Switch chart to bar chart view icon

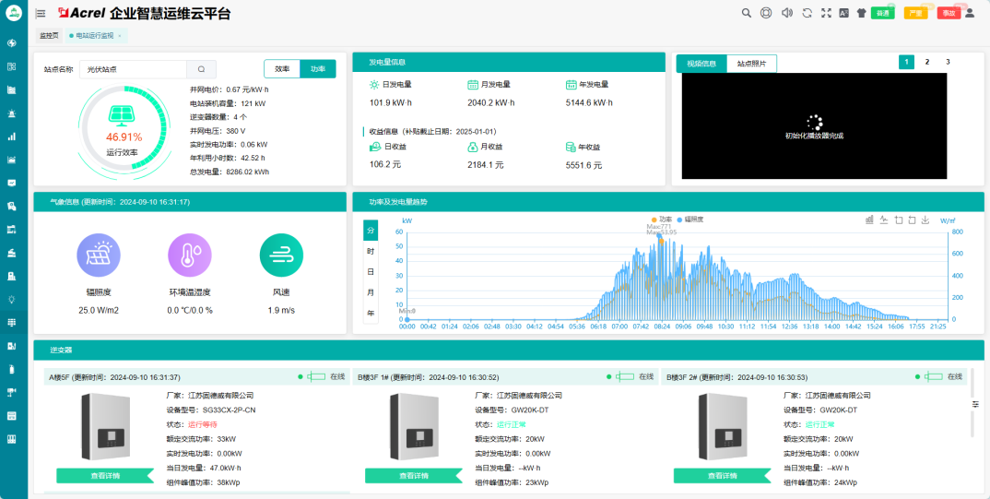click(869, 220)
